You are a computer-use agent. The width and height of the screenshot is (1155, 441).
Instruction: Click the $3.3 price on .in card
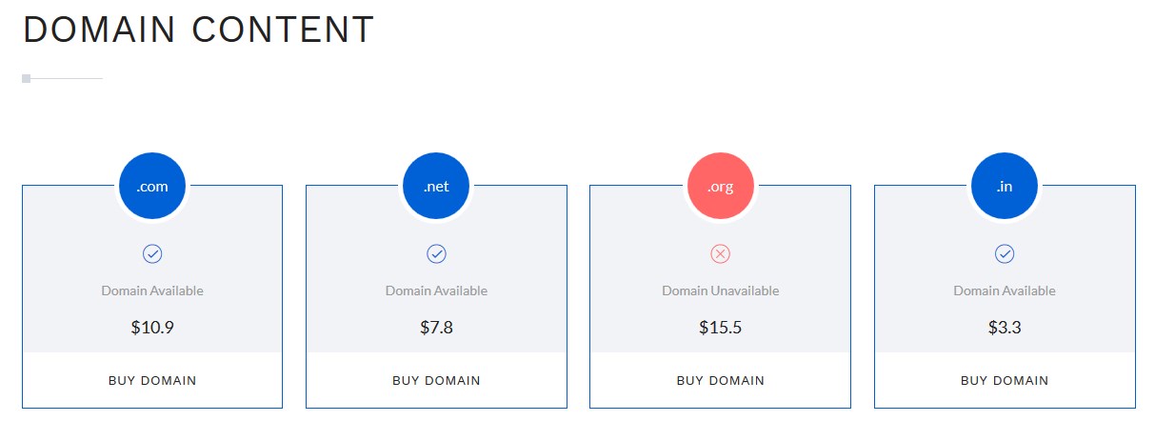(1005, 328)
